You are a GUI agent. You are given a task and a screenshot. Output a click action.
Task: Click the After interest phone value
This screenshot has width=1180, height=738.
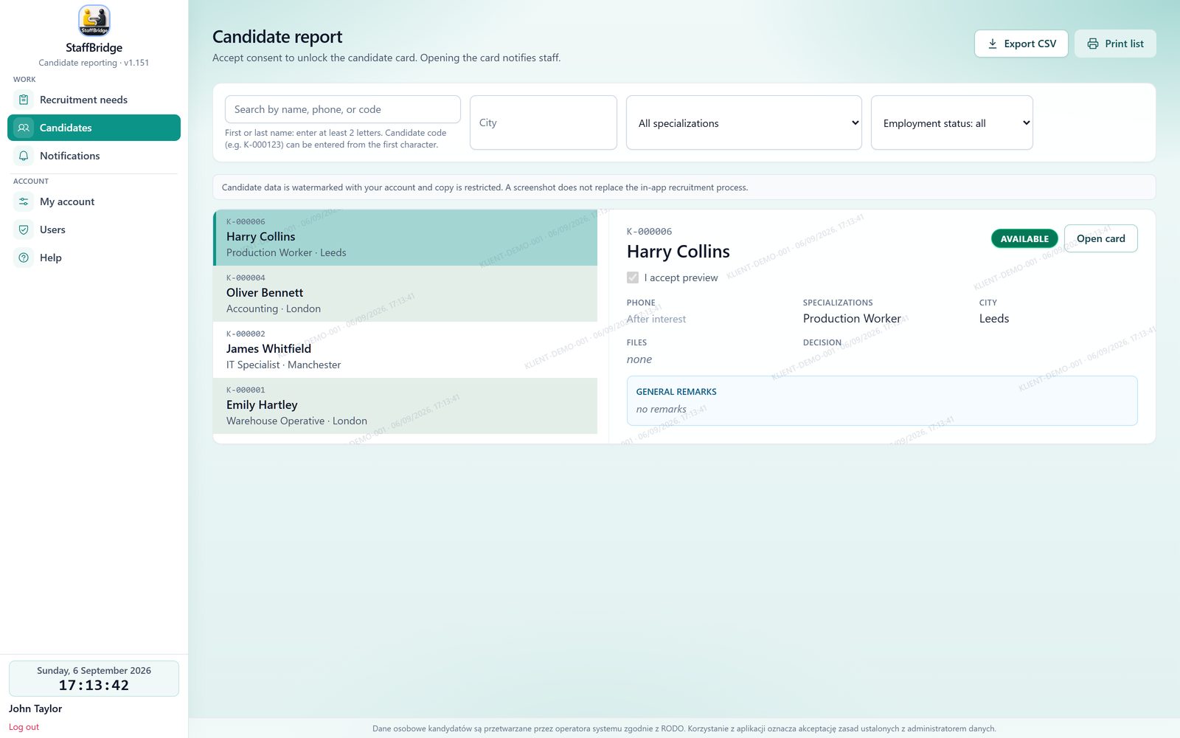pyautogui.click(x=656, y=319)
